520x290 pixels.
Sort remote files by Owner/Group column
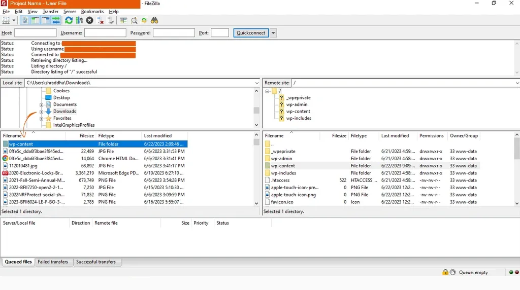[x=464, y=136]
